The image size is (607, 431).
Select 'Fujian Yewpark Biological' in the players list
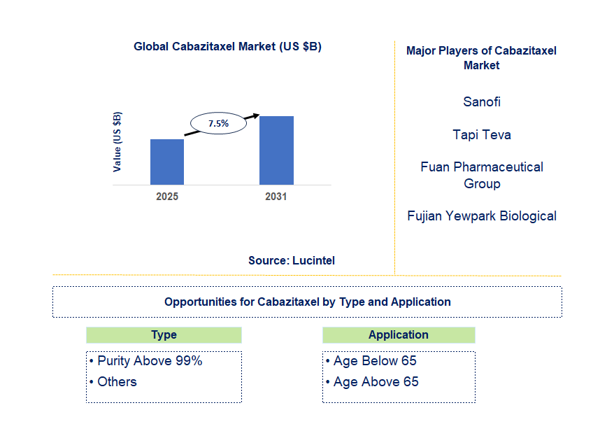[x=482, y=215]
